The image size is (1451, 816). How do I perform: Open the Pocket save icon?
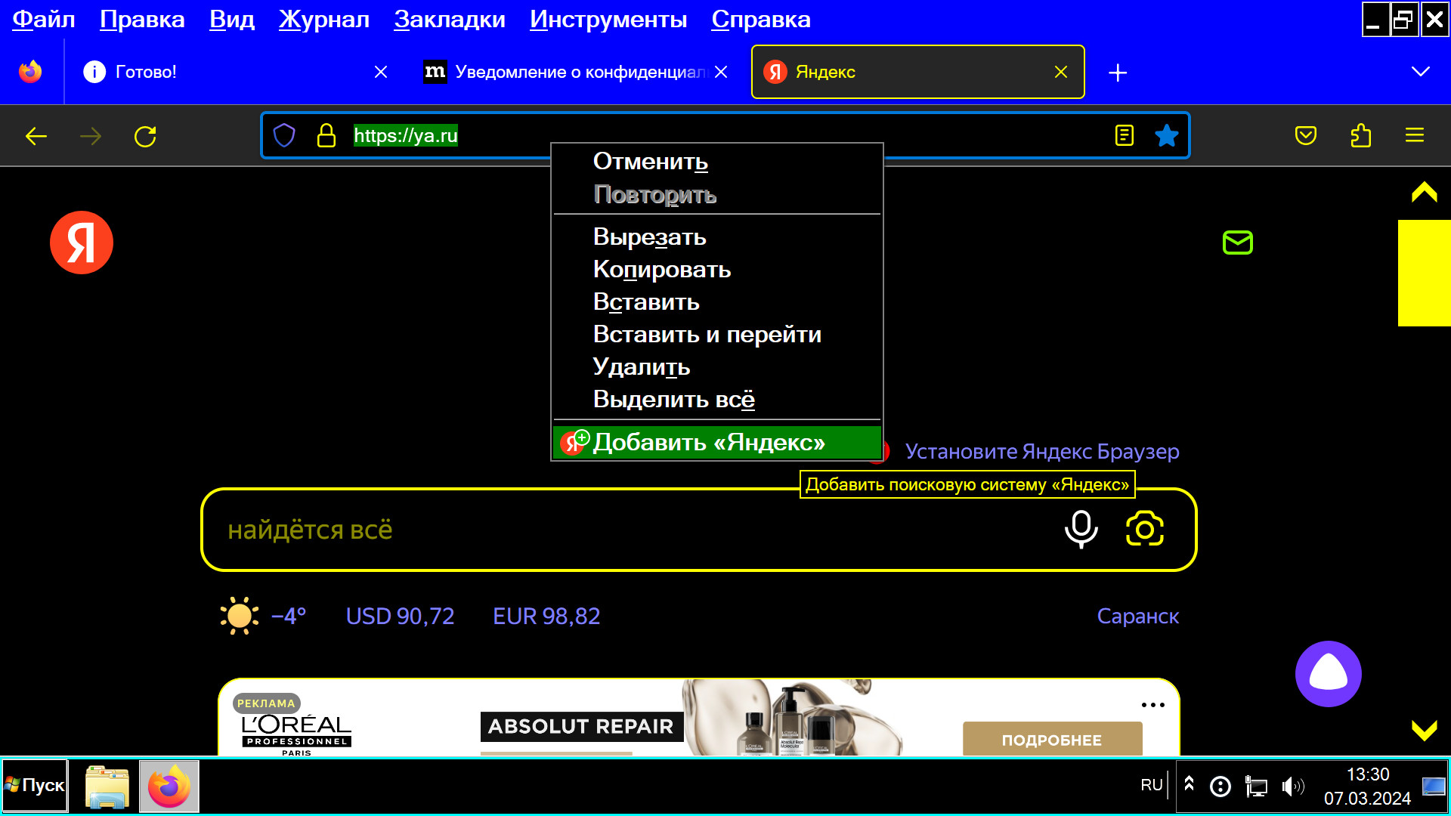click(x=1306, y=135)
